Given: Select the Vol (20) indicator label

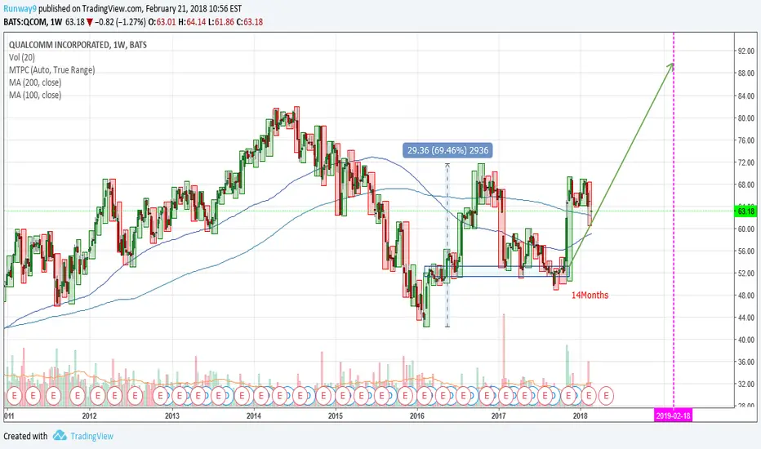Looking at the screenshot, I should point(22,57).
